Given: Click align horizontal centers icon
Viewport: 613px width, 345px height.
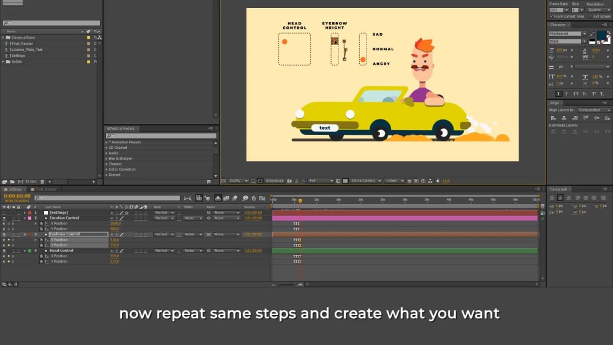Looking at the screenshot, I should [x=564, y=118].
